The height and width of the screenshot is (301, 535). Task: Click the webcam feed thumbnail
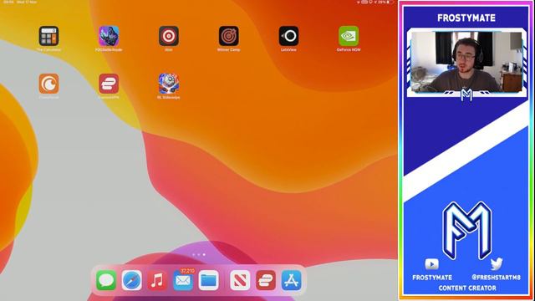(x=466, y=62)
